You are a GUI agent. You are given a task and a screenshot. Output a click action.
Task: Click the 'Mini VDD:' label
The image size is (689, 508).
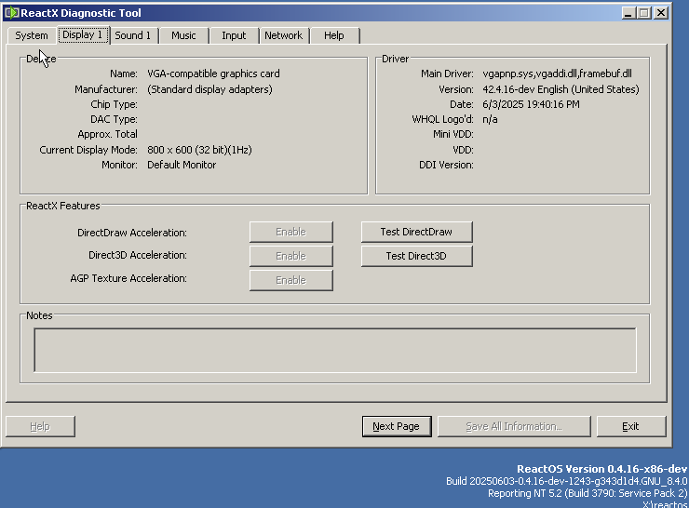(x=453, y=134)
